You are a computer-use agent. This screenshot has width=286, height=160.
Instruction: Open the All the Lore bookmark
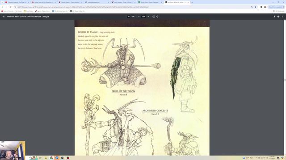[60, 11]
